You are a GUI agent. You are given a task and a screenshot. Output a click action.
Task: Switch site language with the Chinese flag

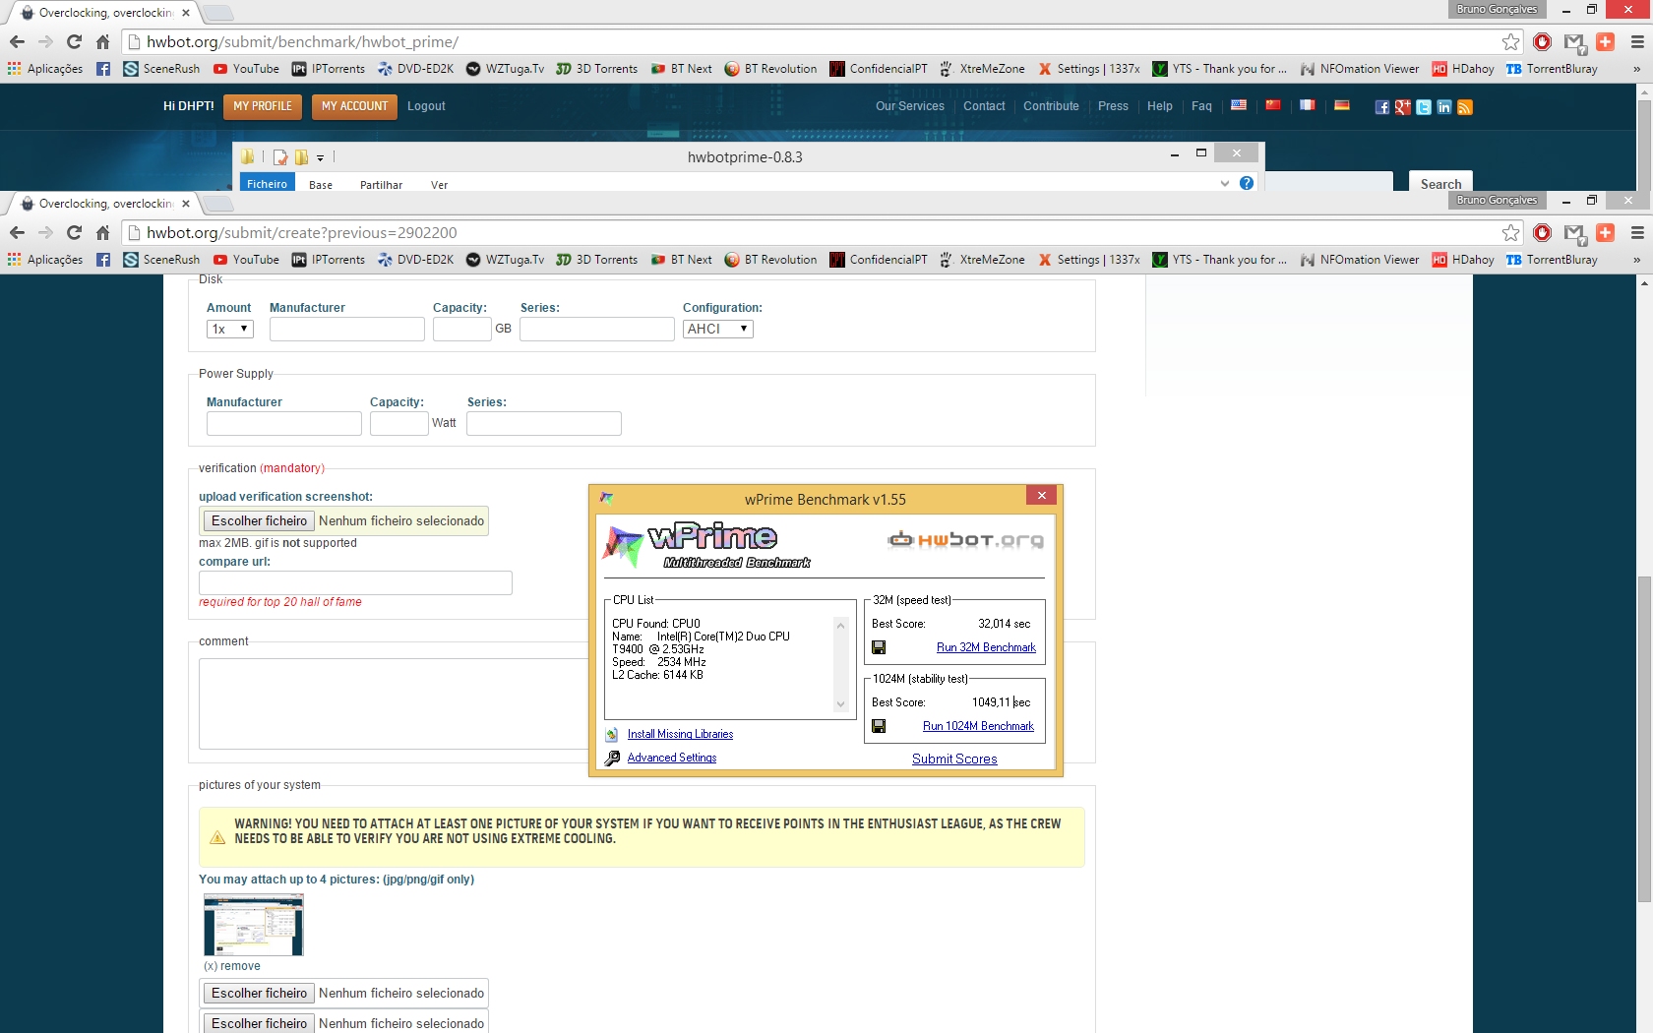point(1273,104)
